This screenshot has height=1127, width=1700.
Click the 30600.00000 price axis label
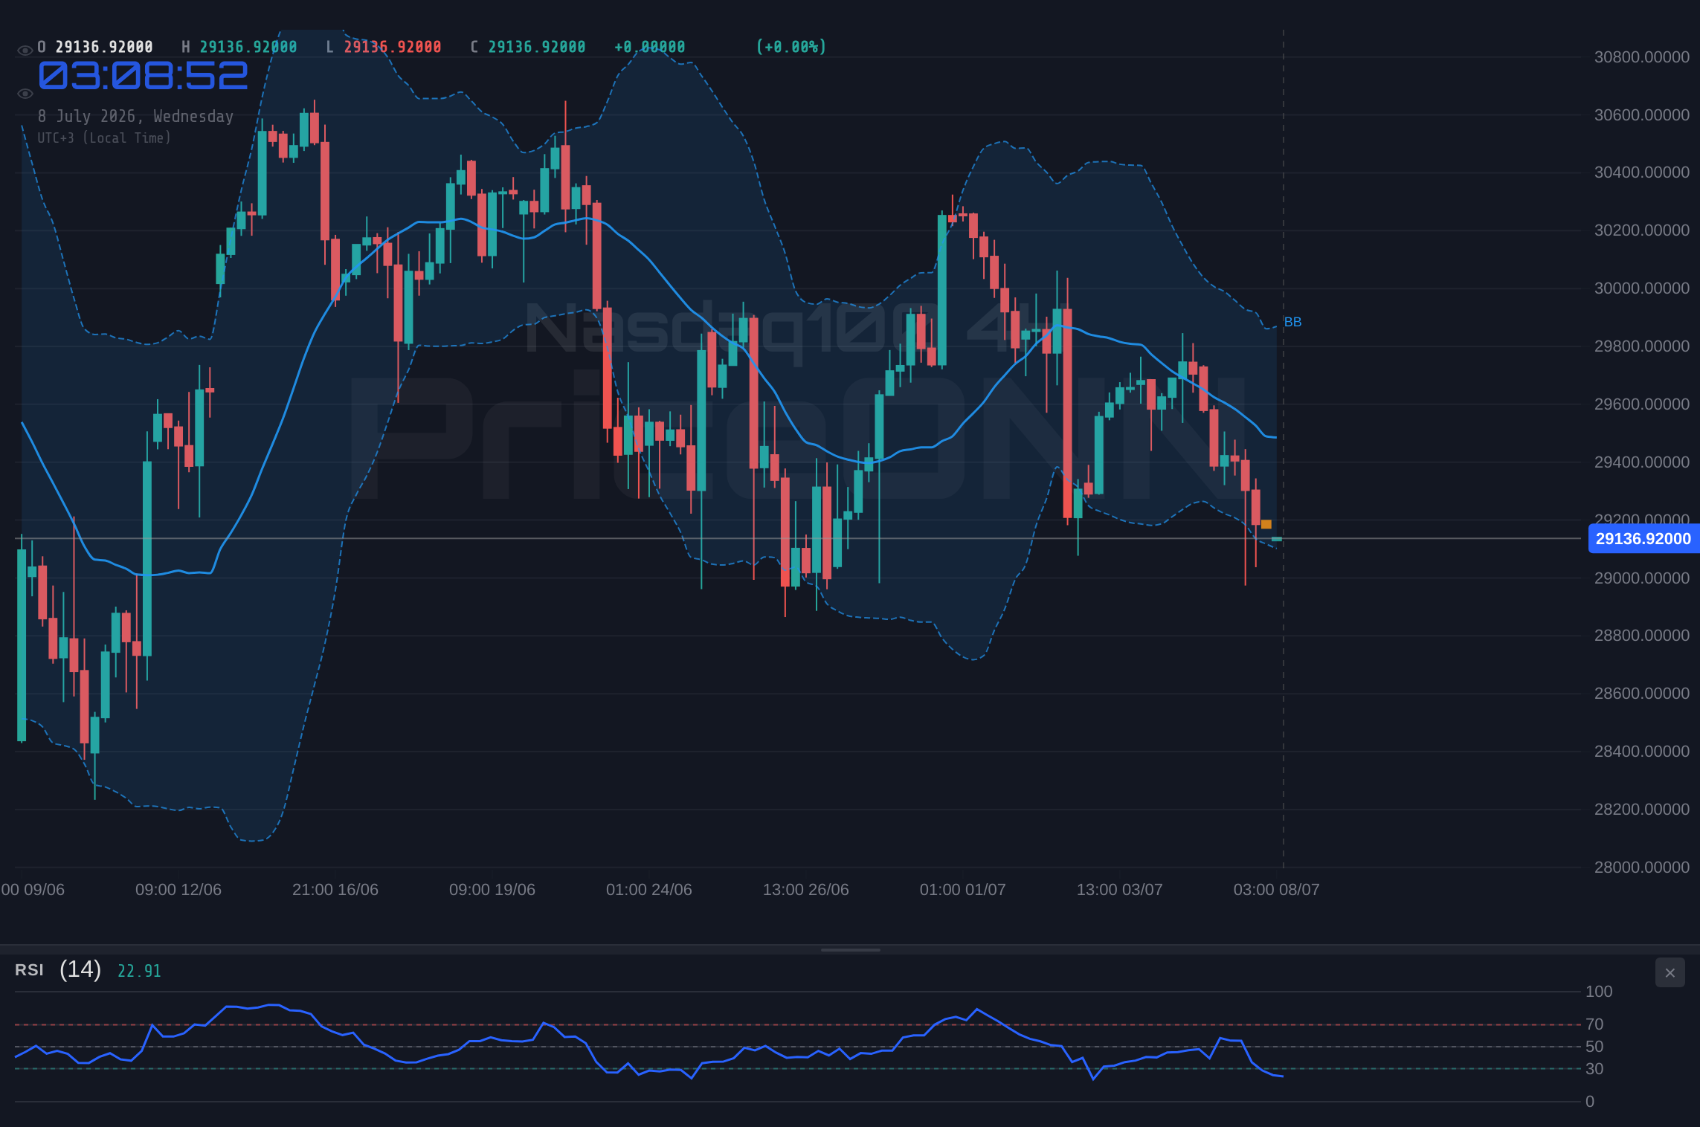(x=1641, y=115)
